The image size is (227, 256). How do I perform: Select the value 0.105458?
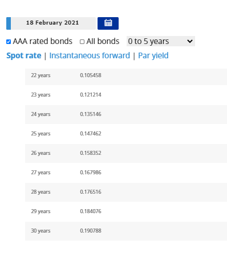pos(91,75)
